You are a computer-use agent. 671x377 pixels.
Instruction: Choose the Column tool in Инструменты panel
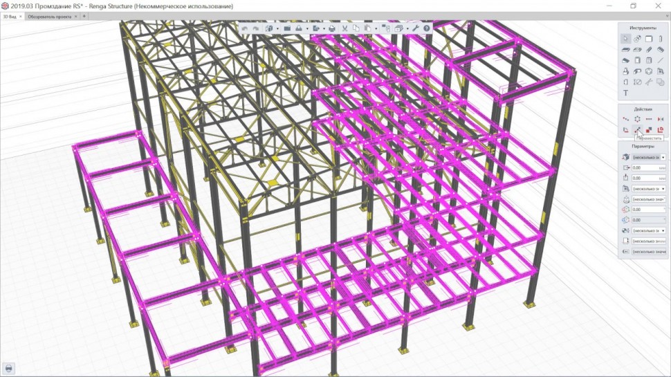(660, 39)
